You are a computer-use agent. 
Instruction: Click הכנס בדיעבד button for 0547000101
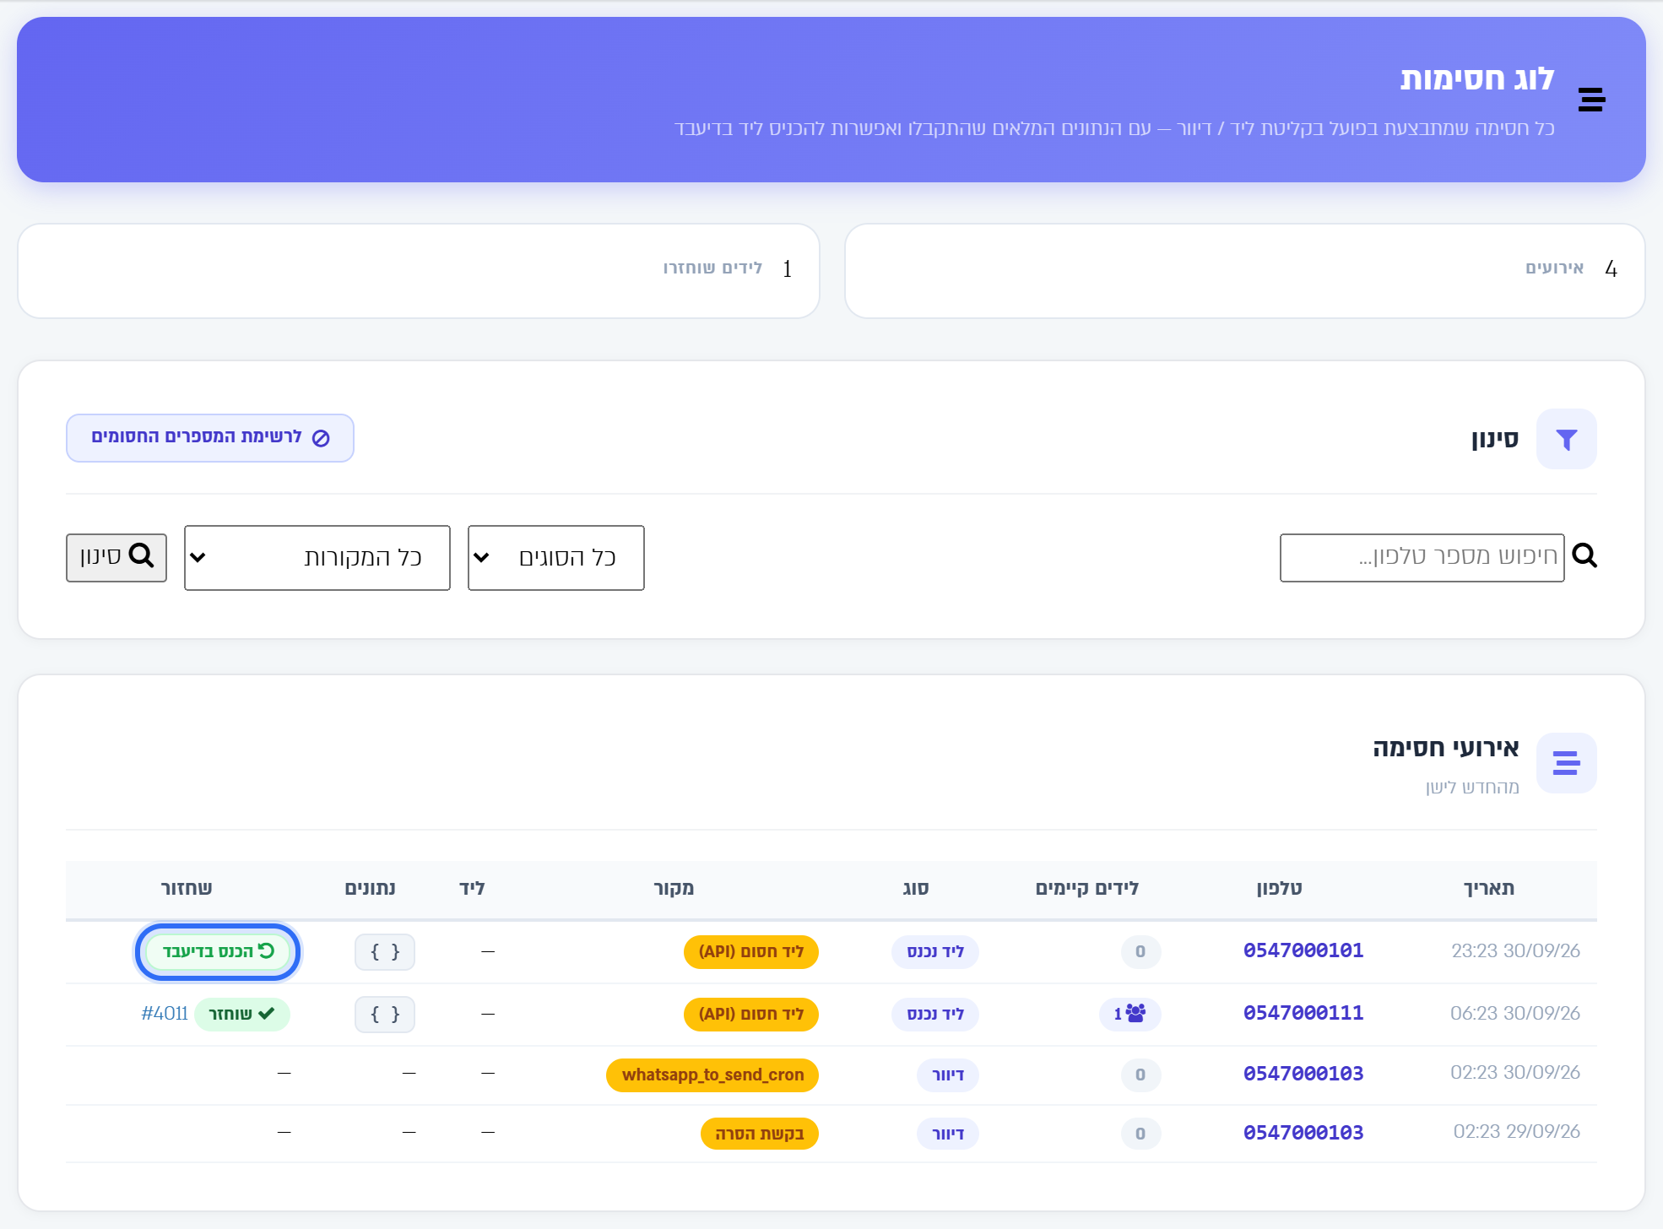point(218,952)
